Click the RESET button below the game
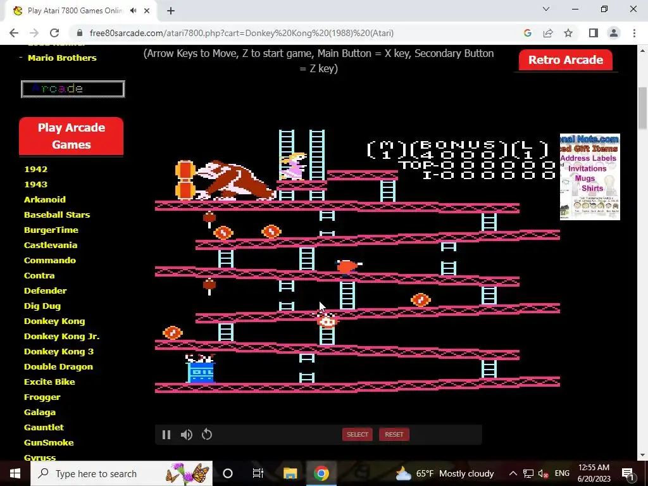Image resolution: width=648 pixels, height=486 pixels. point(394,434)
